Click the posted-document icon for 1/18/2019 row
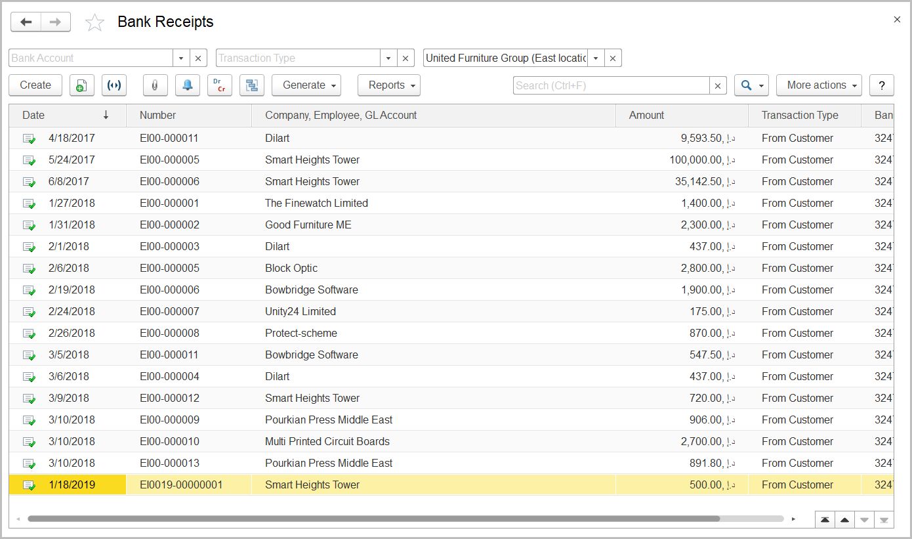The height and width of the screenshot is (539, 912). click(x=29, y=485)
